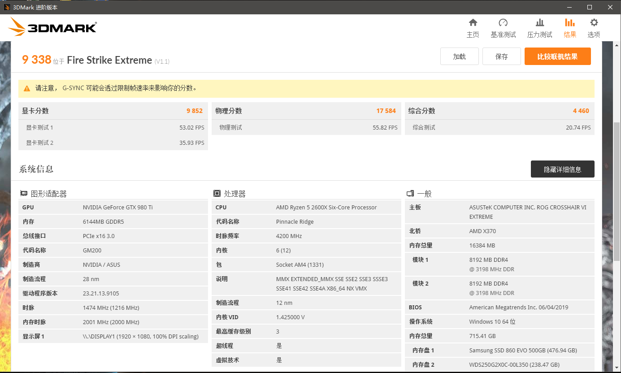This screenshot has width=621, height=373.
Task: Click the motherboard ROG CROSSHAIR VI EXTREME
Action: [x=528, y=212]
